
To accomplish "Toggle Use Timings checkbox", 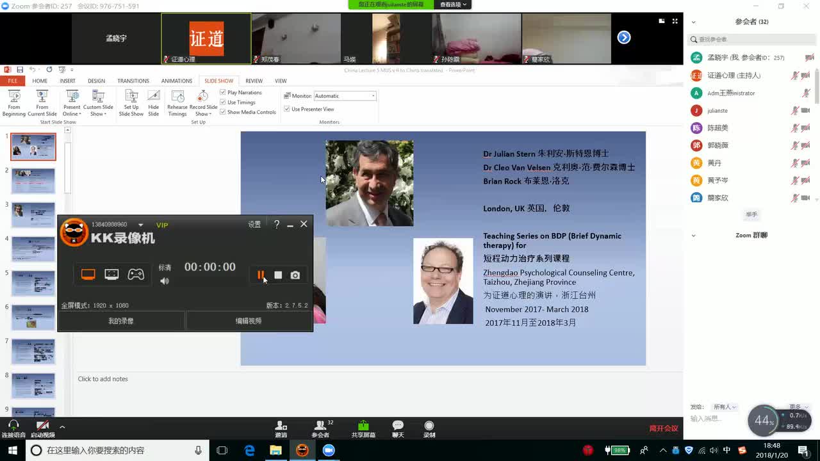I will [223, 102].
